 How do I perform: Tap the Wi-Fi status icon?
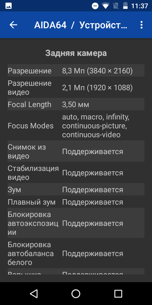[x=105, y=6]
